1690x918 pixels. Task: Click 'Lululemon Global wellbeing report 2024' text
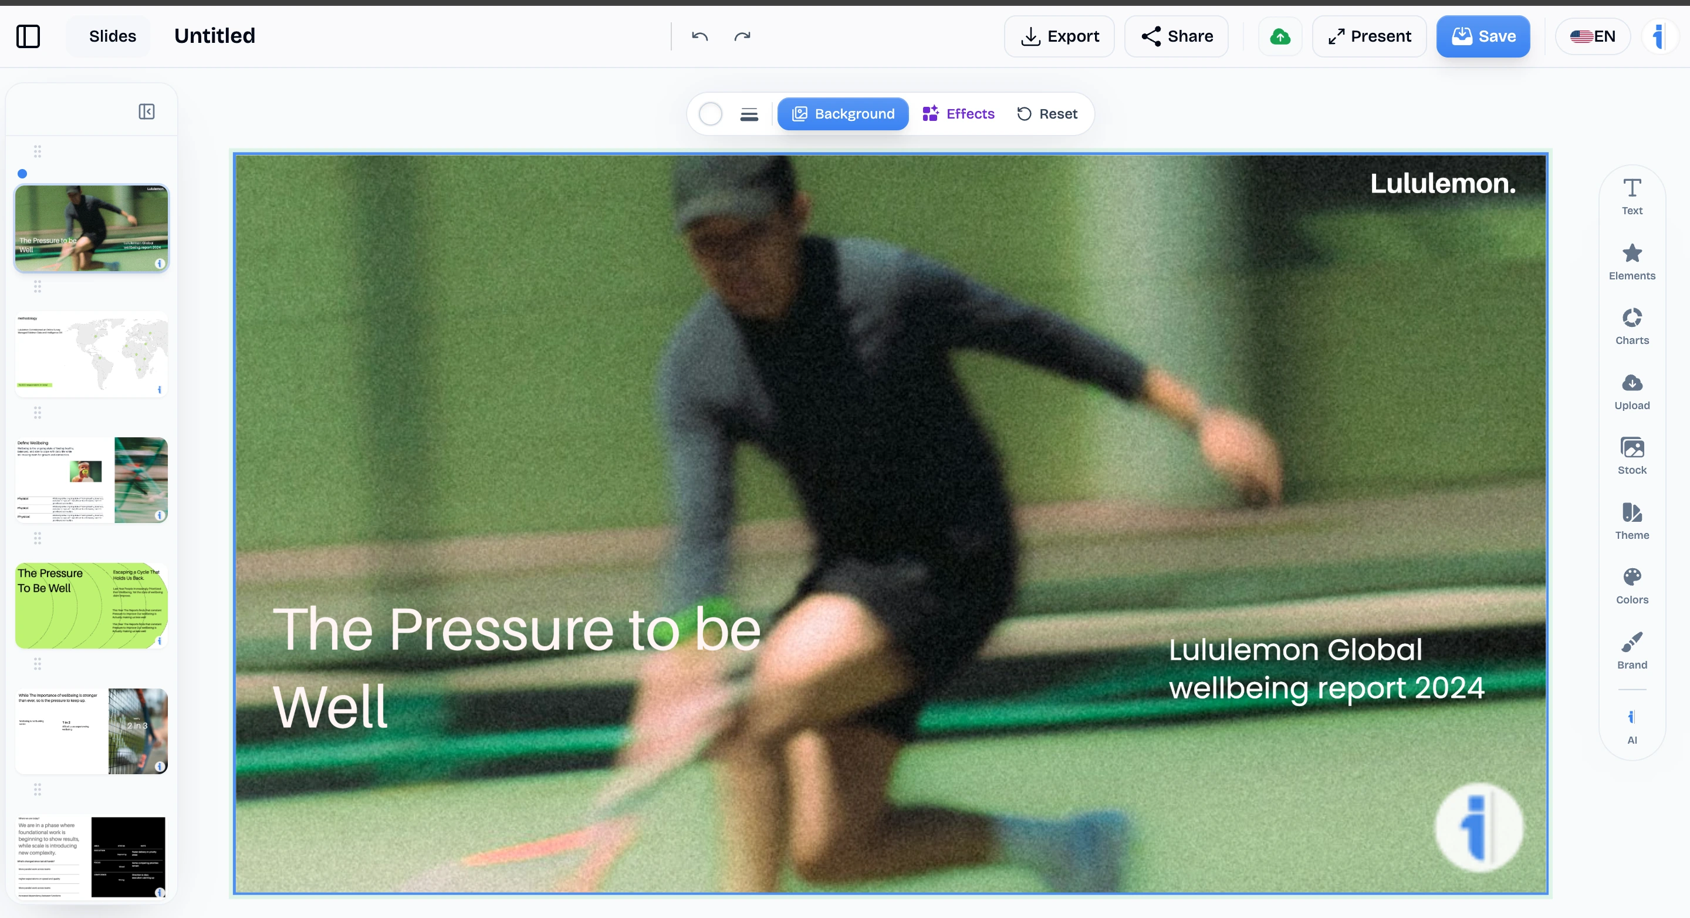pyautogui.click(x=1326, y=669)
